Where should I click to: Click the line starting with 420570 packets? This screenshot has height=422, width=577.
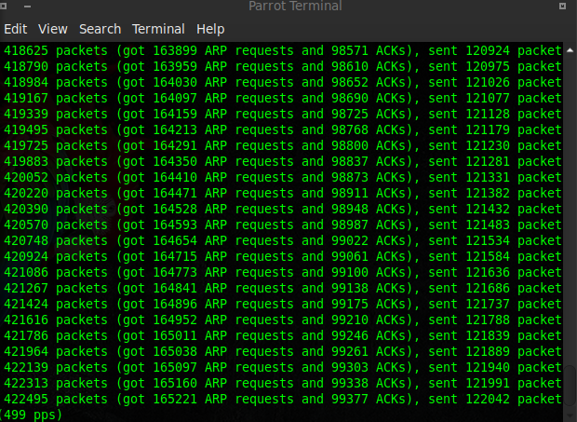[283, 225]
